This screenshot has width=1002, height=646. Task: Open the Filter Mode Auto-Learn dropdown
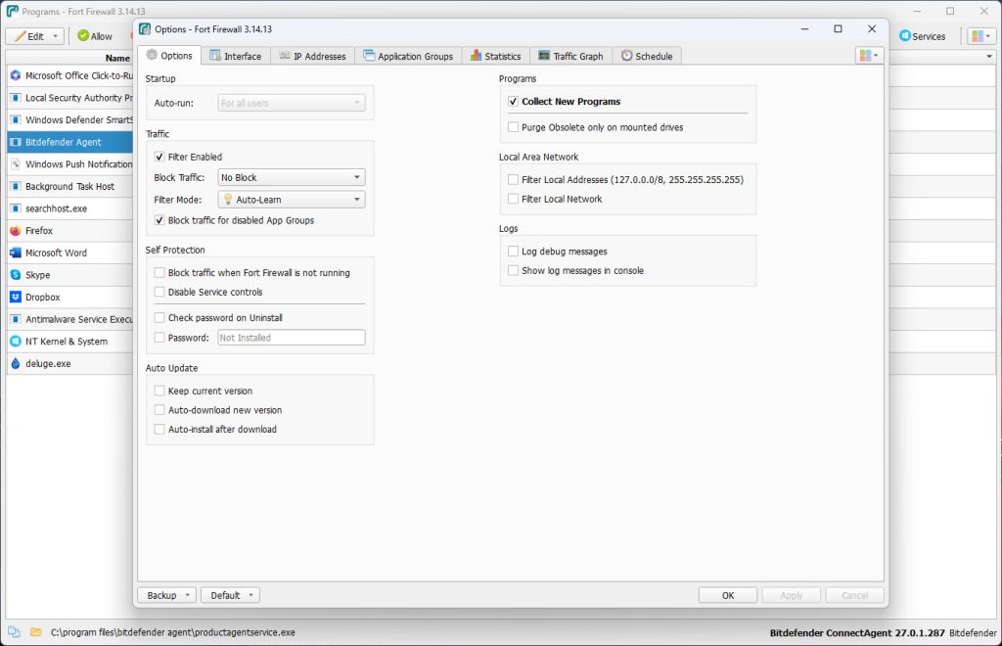click(x=292, y=200)
